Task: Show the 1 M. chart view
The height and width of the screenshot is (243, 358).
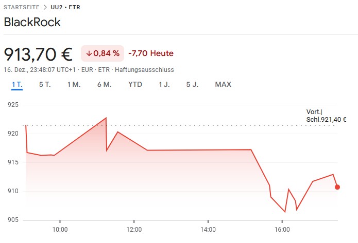Action: (74, 84)
